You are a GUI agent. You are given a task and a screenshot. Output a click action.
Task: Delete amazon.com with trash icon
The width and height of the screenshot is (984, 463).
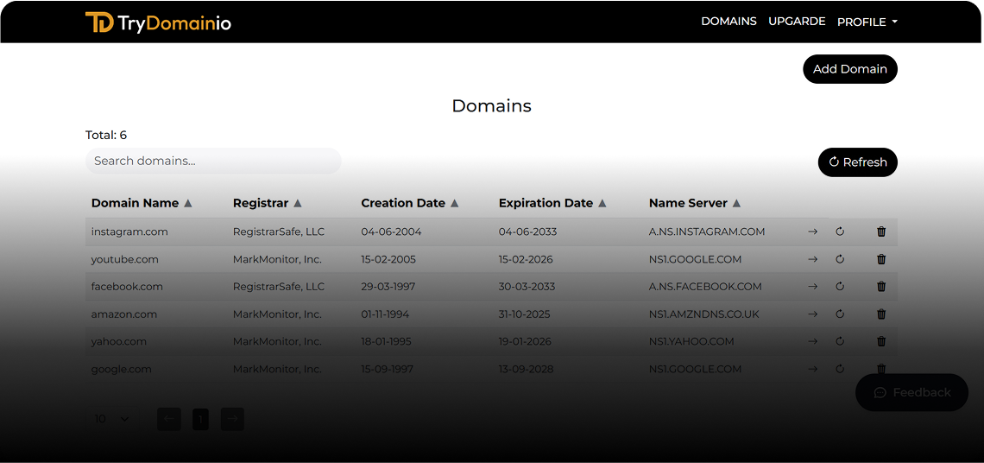pyautogui.click(x=881, y=314)
